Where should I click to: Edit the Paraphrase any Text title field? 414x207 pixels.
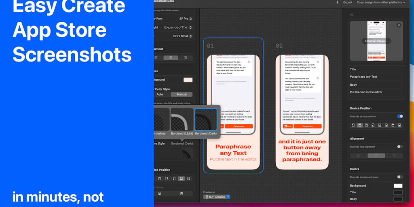pyautogui.click(x=376, y=76)
